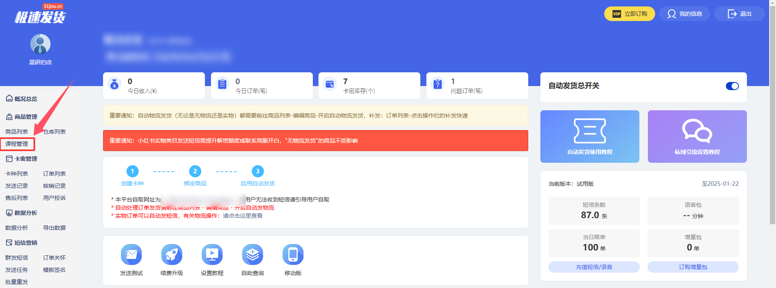Click the 商品管理 bag icon
The image size is (776, 288).
point(9,117)
